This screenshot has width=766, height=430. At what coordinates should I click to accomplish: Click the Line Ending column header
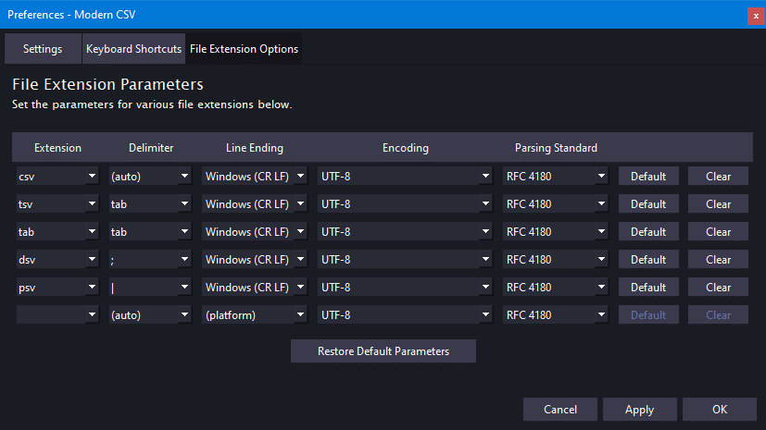coord(255,148)
